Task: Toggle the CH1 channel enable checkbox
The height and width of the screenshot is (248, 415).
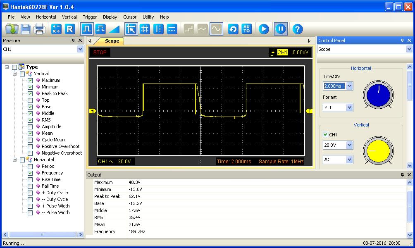Action: 326,134
